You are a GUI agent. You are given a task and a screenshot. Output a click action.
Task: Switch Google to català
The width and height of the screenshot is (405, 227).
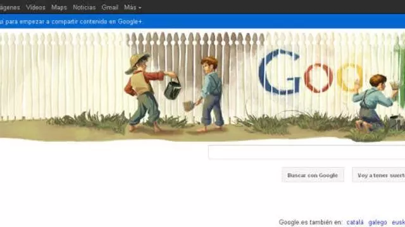pos(355,222)
